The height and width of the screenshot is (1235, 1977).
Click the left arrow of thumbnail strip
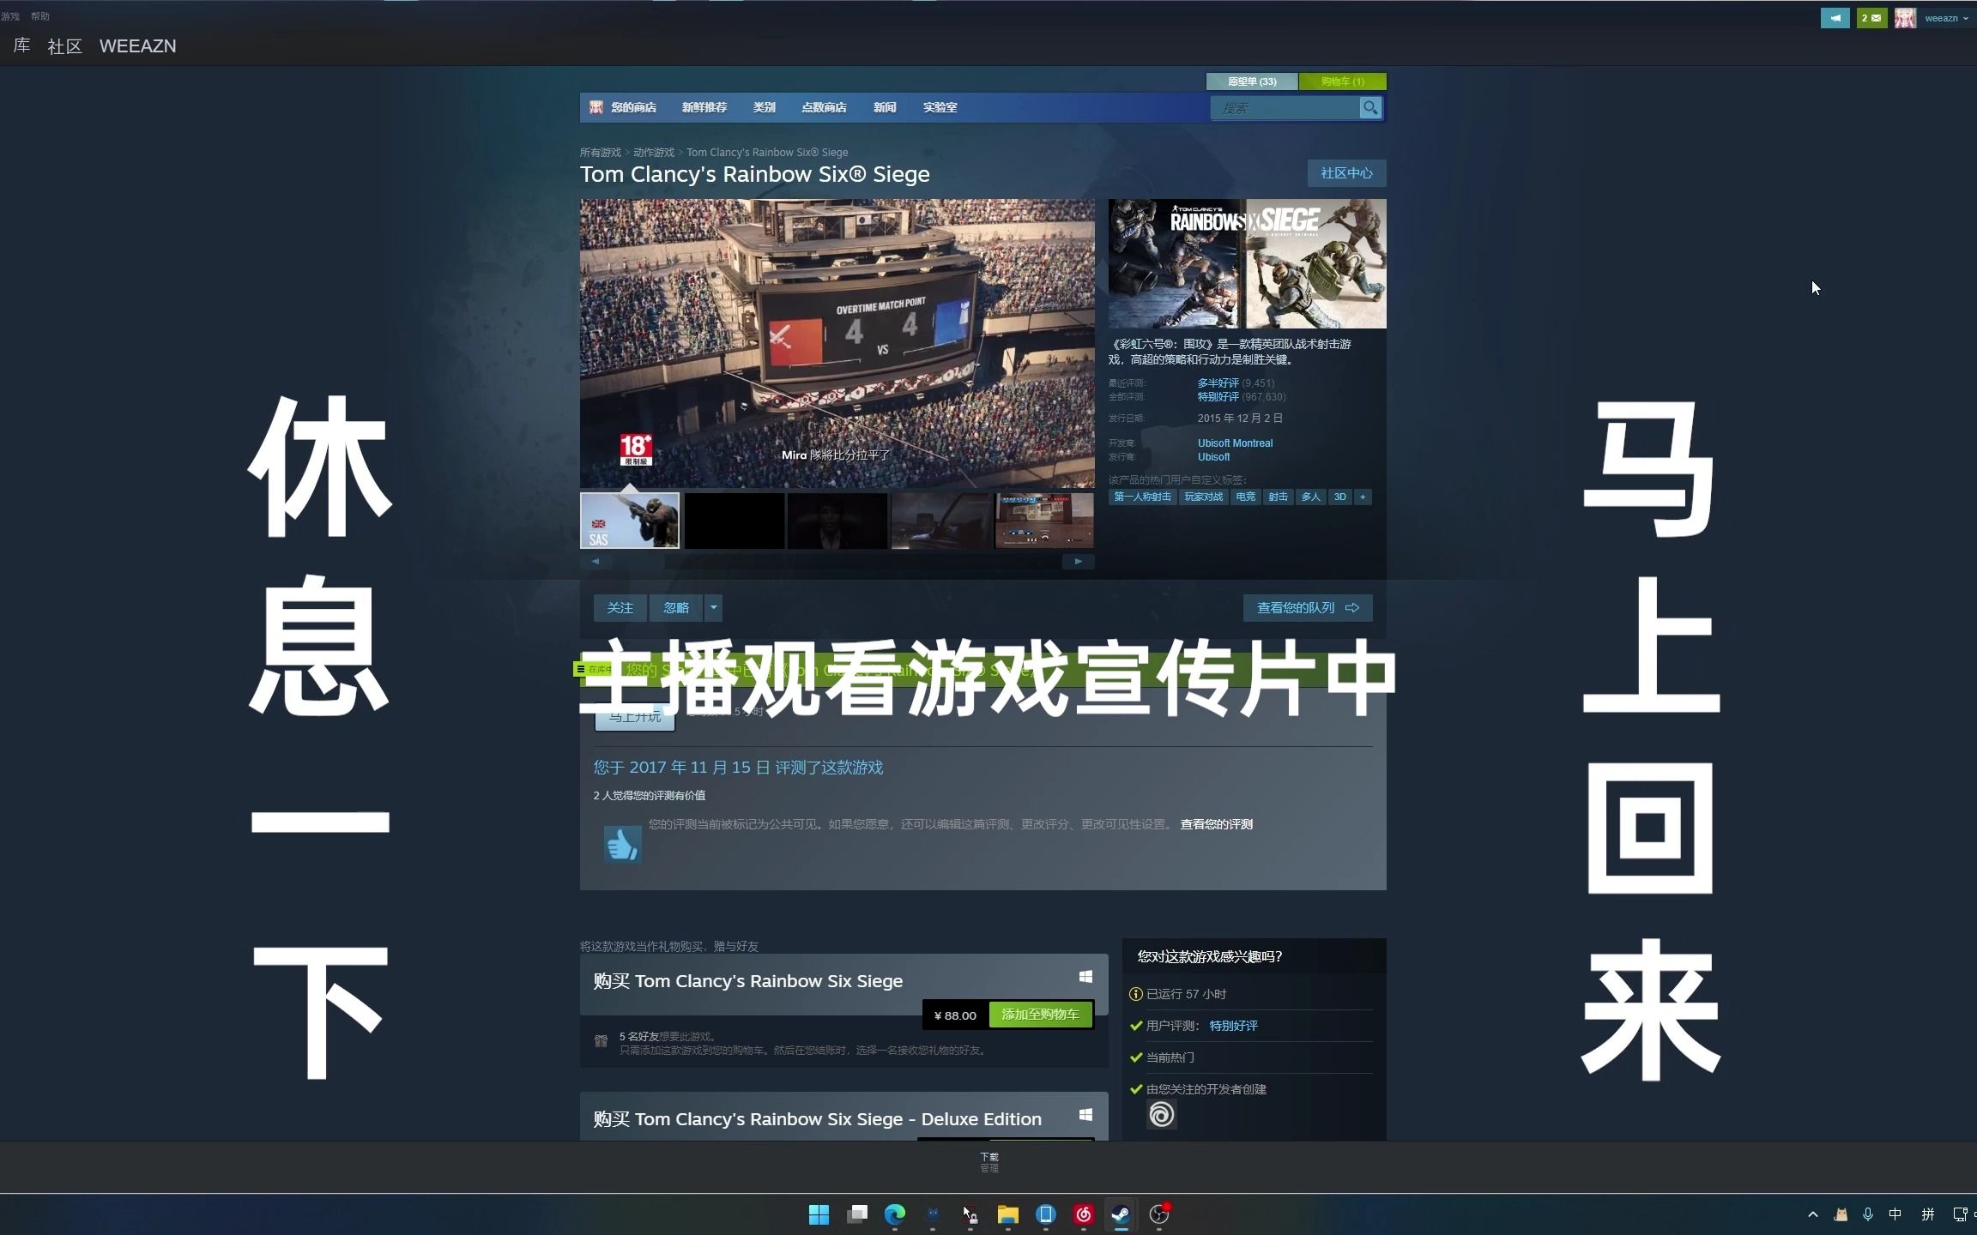(596, 562)
